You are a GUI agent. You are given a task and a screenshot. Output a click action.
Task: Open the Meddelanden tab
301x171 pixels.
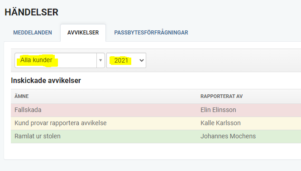point(33,33)
